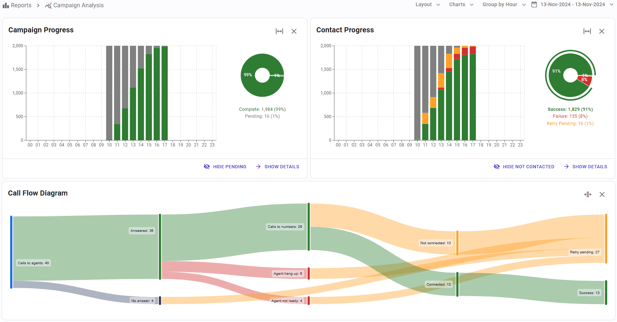The image size is (617, 322).
Task: Show details for Contact Progress
Action: pos(585,166)
